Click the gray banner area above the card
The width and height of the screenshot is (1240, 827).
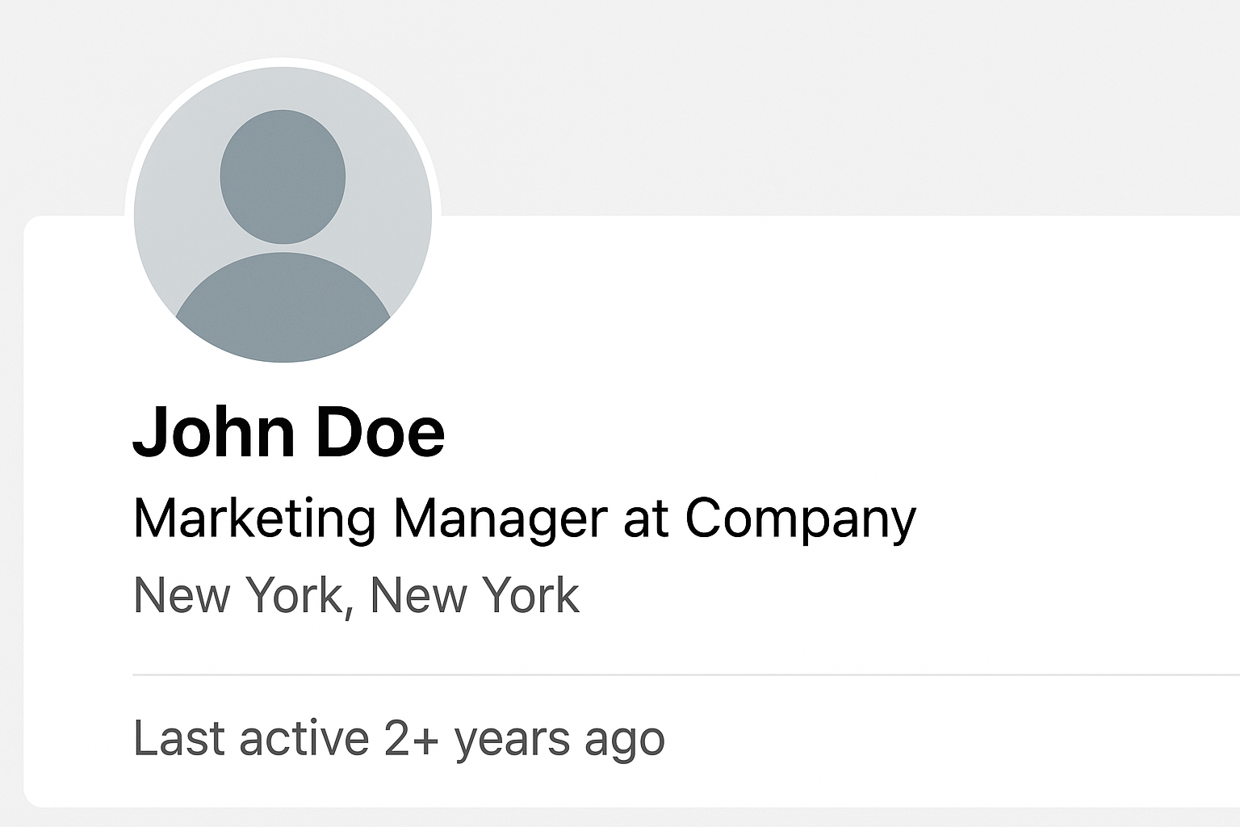pos(807,105)
